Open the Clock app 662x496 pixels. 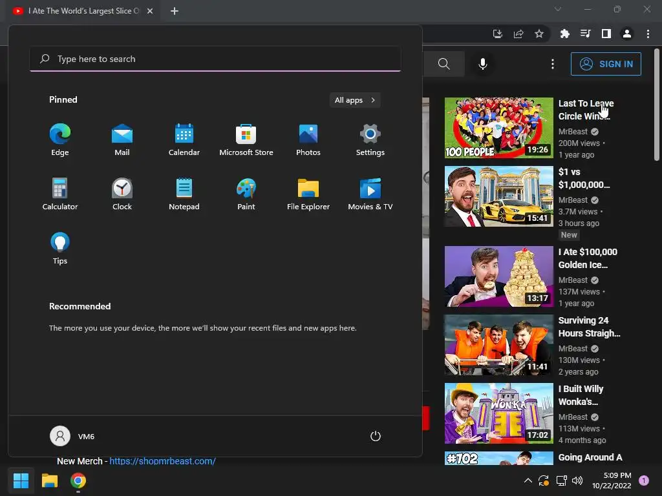click(122, 194)
